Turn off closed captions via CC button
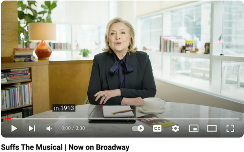The width and height of the screenshot is (244, 152). (x=157, y=128)
